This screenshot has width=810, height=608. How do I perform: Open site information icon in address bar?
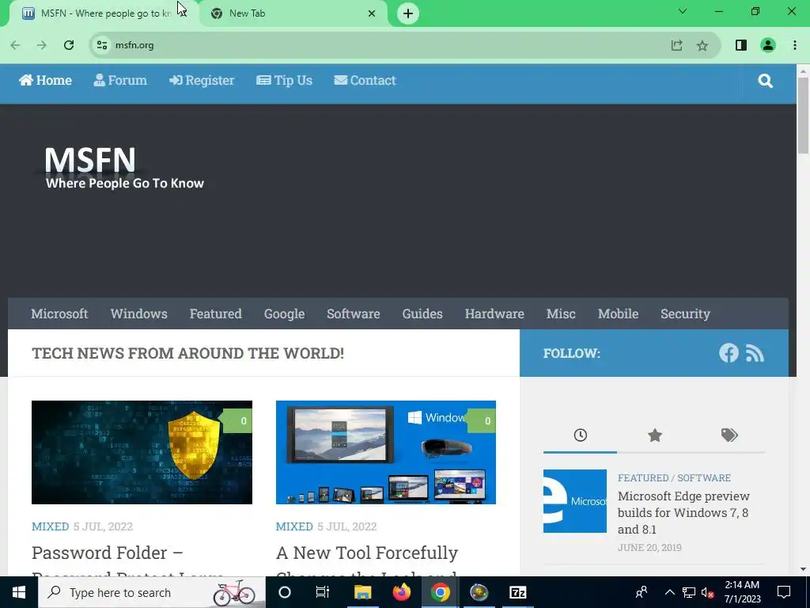[102, 45]
